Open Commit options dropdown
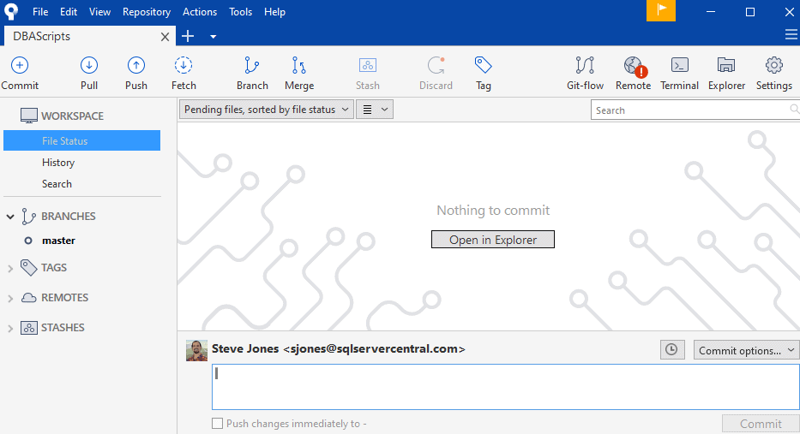 747,350
